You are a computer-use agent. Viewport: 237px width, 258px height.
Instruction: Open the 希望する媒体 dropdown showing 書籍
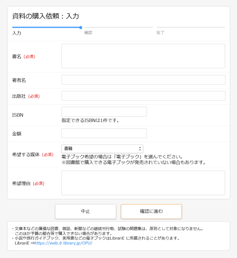102,149
